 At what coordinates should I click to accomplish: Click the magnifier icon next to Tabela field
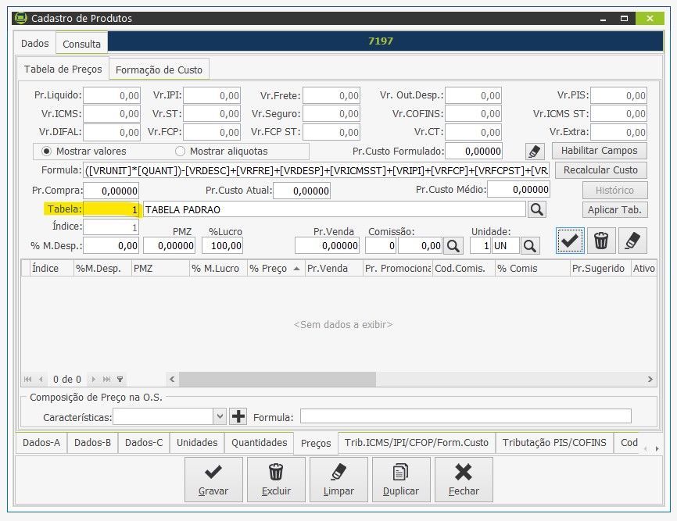pos(536,209)
